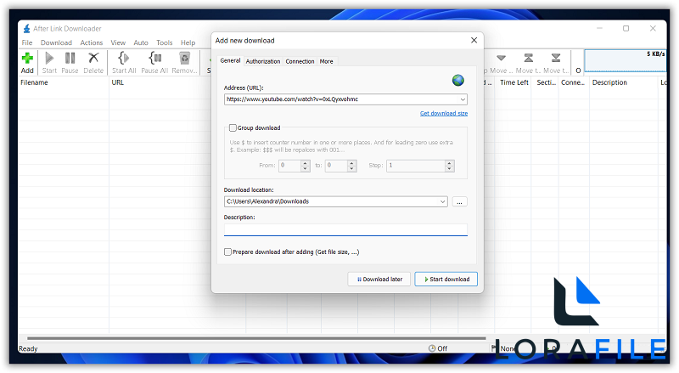This screenshot has height=373, width=679.
Task: Close the Add new download dialog
Action: (x=474, y=40)
